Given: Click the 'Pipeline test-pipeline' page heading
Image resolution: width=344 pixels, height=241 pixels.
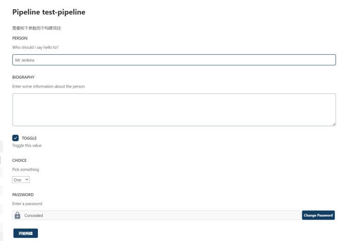Looking at the screenshot, I should [49, 12].
